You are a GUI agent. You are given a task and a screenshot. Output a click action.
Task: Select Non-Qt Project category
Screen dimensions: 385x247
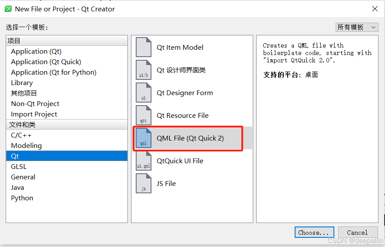coord(67,103)
